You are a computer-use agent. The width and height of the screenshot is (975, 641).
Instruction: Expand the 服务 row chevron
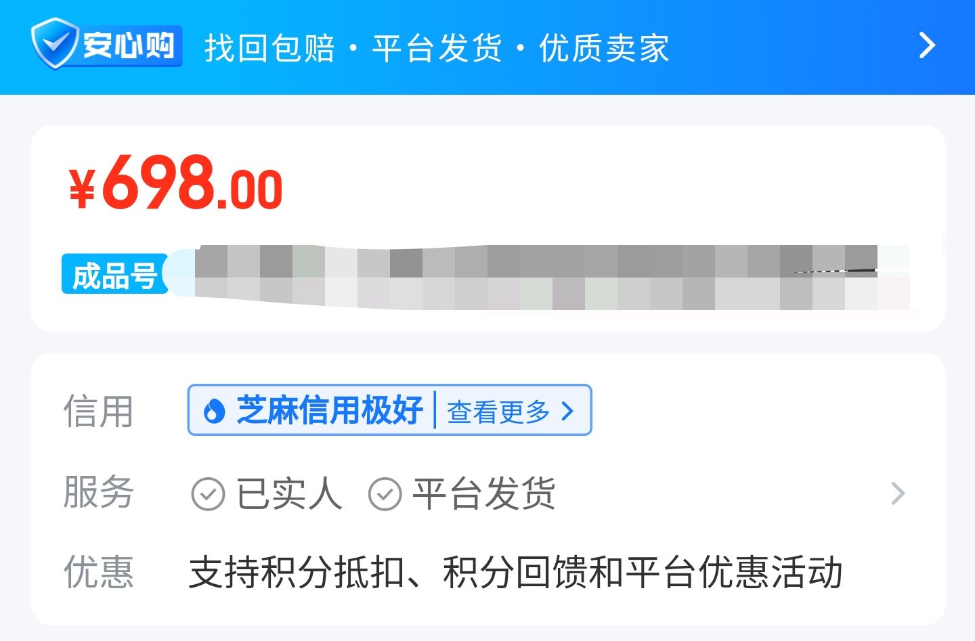pos(898,493)
